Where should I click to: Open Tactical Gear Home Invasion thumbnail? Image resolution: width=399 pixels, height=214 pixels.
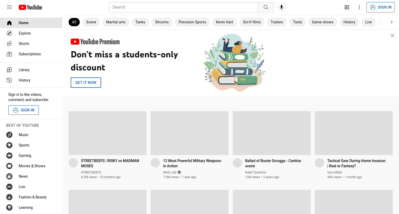(354, 133)
